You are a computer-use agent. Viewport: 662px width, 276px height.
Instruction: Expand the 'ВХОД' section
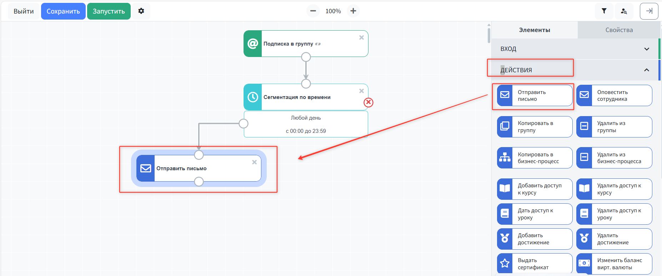point(575,49)
